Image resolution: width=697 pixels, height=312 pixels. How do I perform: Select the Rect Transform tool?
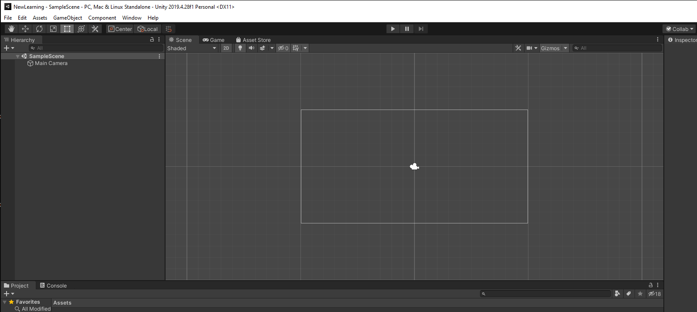pyautogui.click(x=67, y=29)
